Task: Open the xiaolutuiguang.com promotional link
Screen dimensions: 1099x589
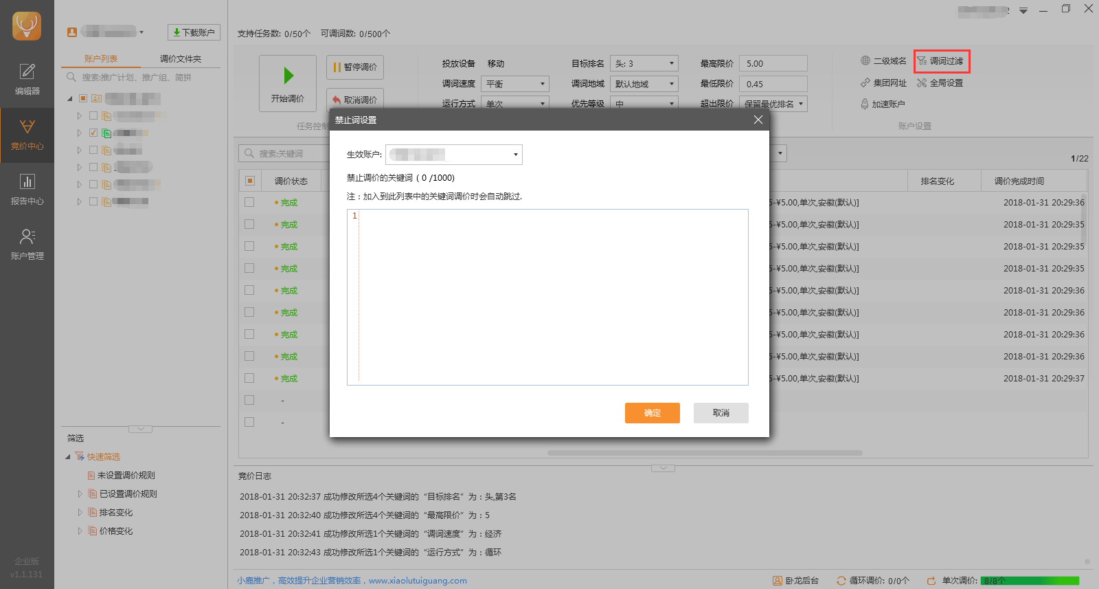Action: pyautogui.click(x=418, y=581)
